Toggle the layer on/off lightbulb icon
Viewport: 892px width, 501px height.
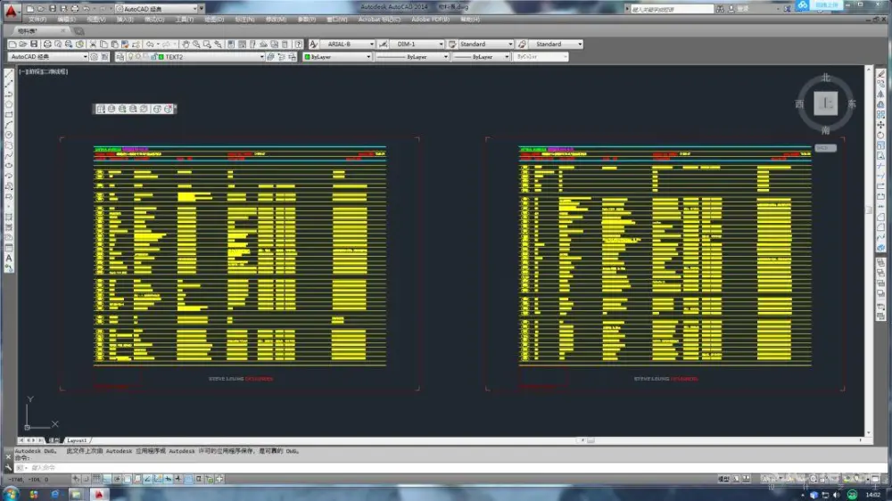point(131,57)
